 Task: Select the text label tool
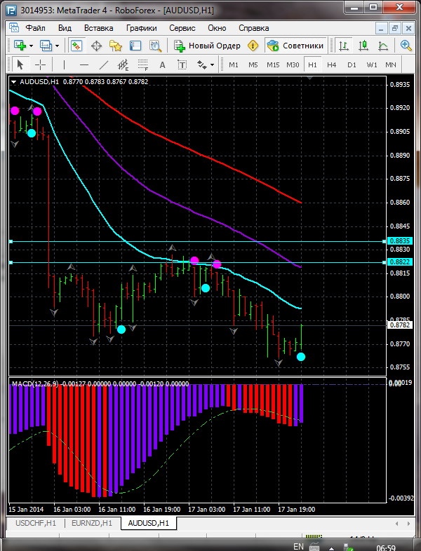pyautogui.click(x=182, y=64)
